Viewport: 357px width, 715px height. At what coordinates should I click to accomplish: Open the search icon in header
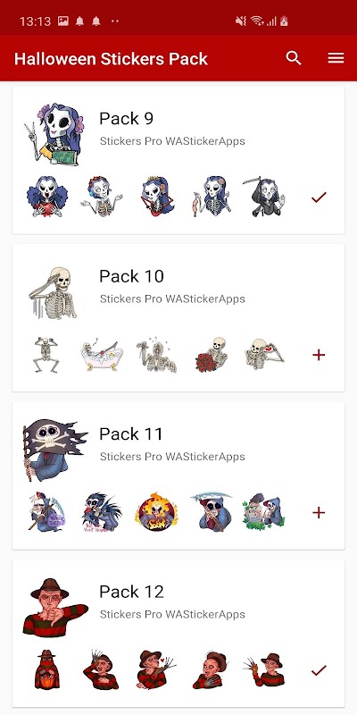pyautogui.click(x=294, y=58)
